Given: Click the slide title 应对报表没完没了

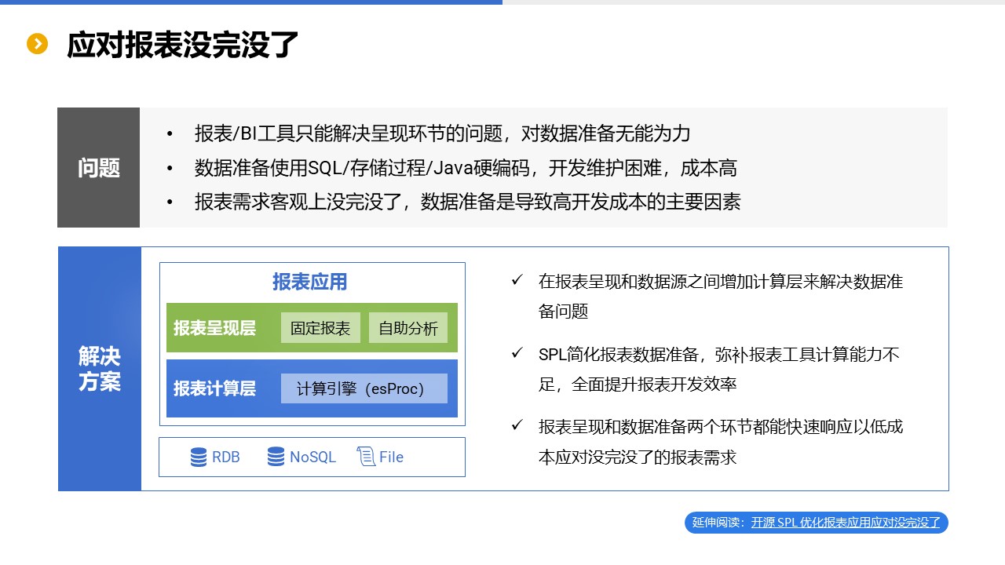Looking at the screenshot, I should 183,45.
